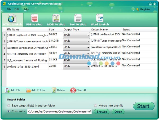Click the Browse button
Image resolution: width=159 pixels, height=120 pixels.
(101, 112)
